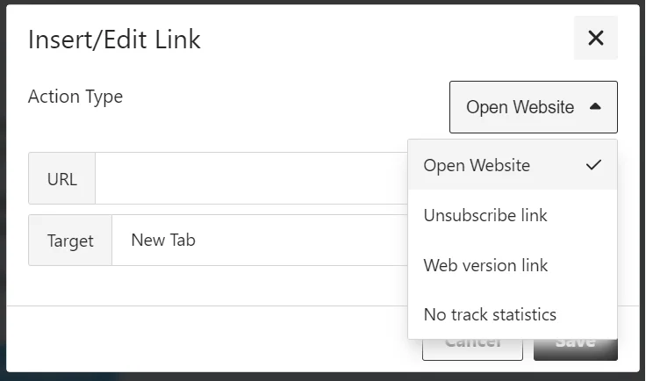Select the Open Website option in the list
The width and height of the screenshot is (646, 381).
477,165
